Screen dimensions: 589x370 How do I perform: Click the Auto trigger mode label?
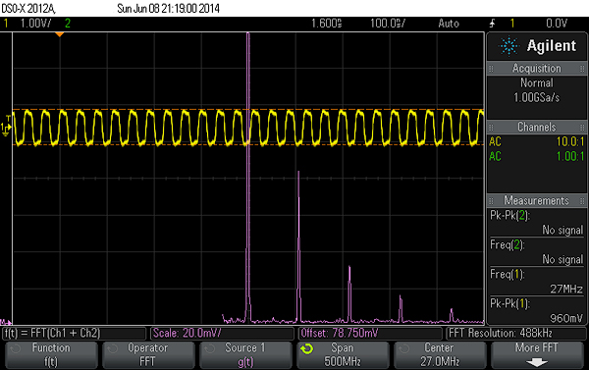tap(449, 24)
